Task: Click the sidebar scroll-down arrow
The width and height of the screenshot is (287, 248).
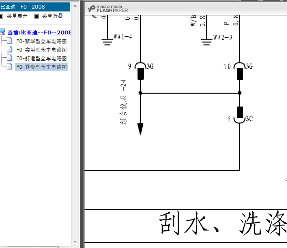Action: tap(75, 242)
